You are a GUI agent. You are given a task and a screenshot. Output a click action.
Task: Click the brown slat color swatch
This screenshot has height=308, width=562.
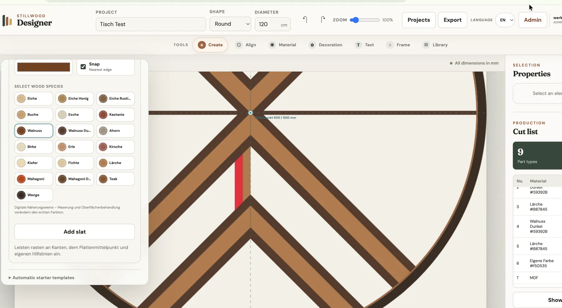[44, 67]
